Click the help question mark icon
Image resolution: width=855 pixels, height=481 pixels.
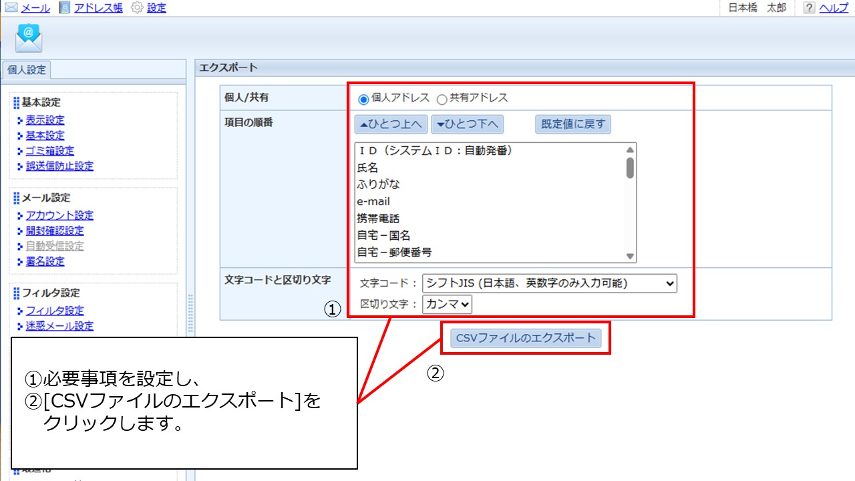[809, 8]
